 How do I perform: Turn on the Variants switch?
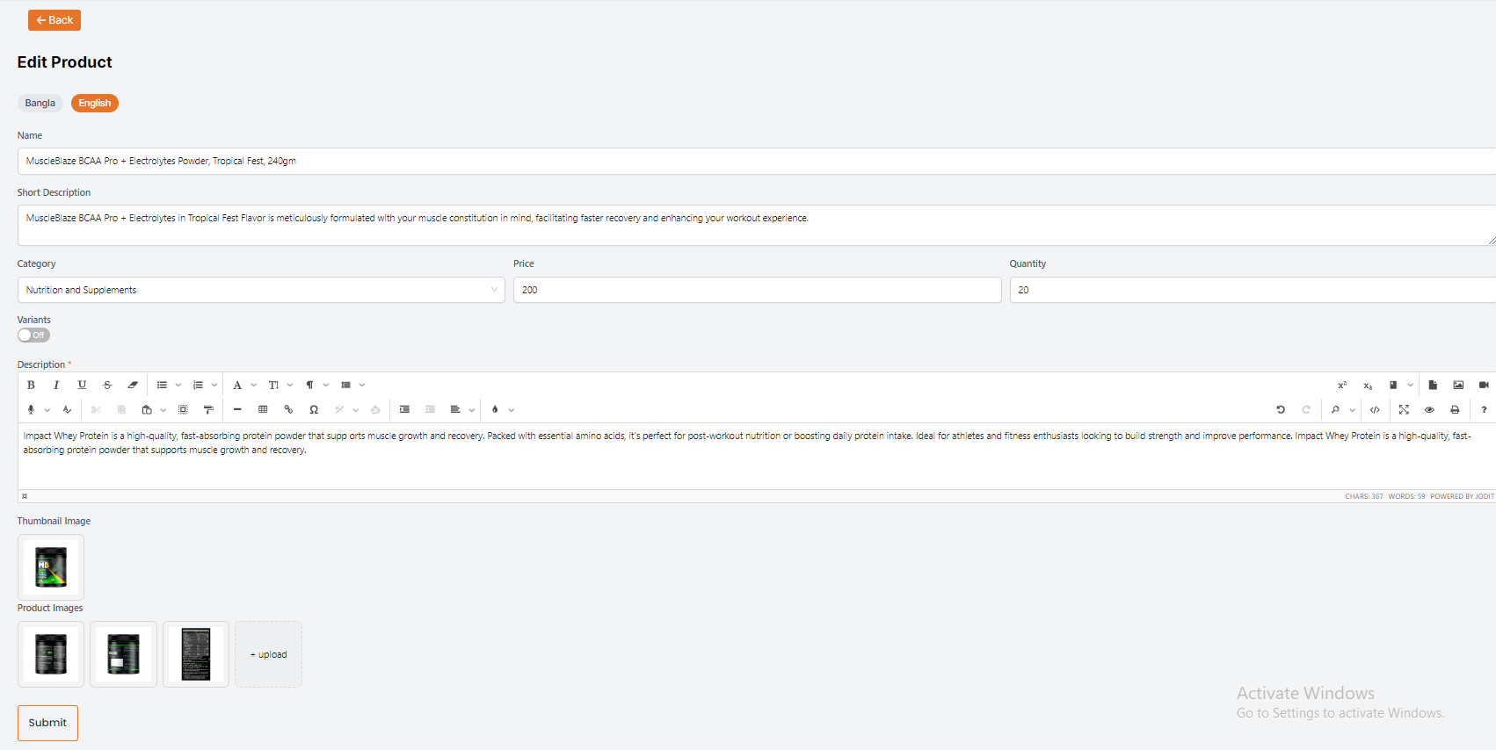(33, 335)
